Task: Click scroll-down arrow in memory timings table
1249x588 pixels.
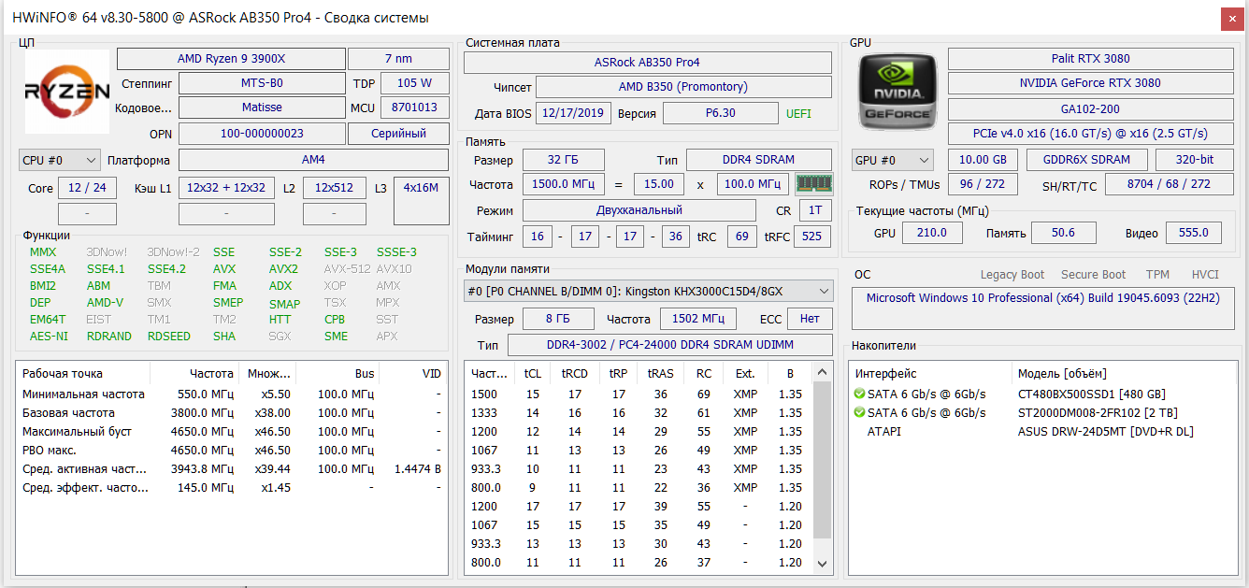Action: coord(823,563)
